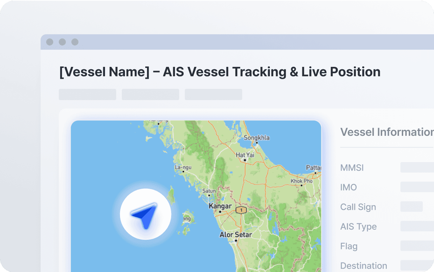
Task: Open the third placeholder menu item
Action: point(213,94)
